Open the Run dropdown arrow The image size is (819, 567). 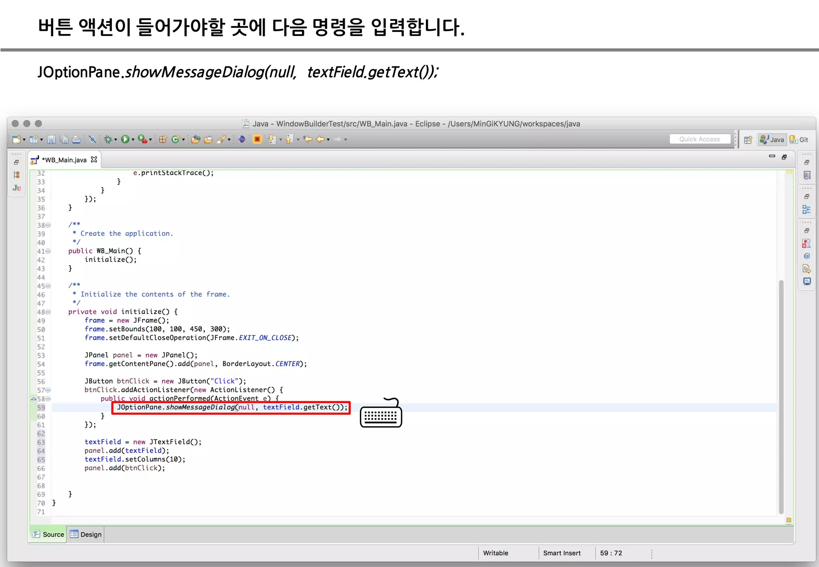133,140
